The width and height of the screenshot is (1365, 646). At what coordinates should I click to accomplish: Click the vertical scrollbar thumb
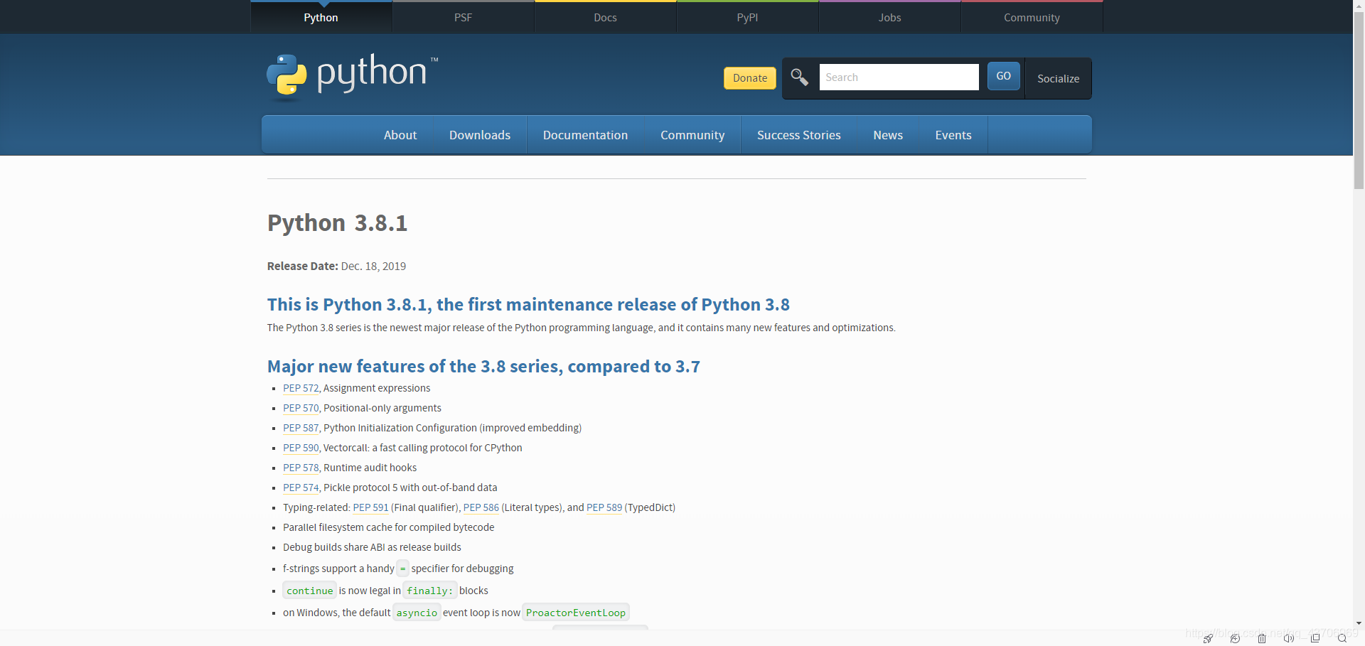click(x=1359, y=99)
